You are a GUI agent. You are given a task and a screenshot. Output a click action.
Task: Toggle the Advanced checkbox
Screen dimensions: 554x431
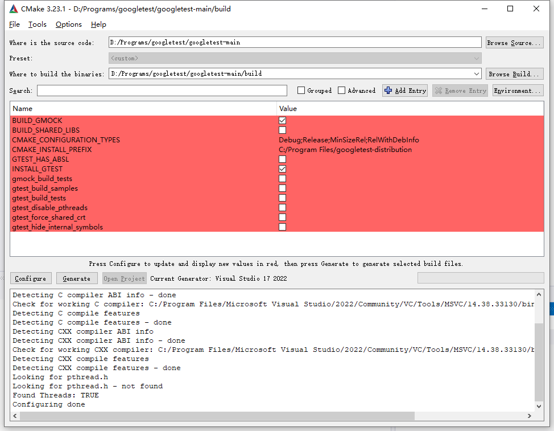341,91
